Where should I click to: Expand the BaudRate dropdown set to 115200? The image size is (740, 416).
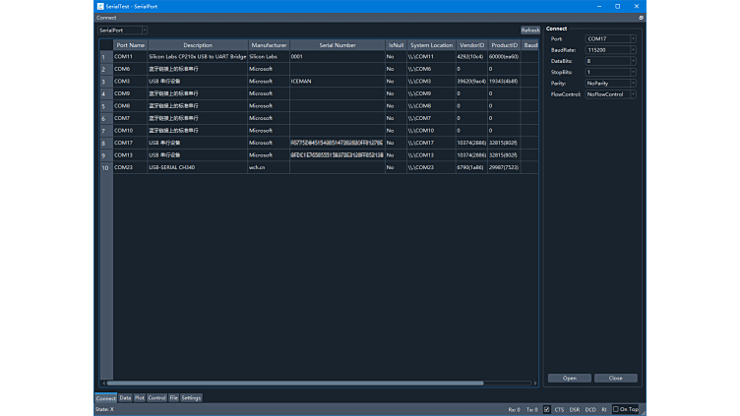[610, 49]
